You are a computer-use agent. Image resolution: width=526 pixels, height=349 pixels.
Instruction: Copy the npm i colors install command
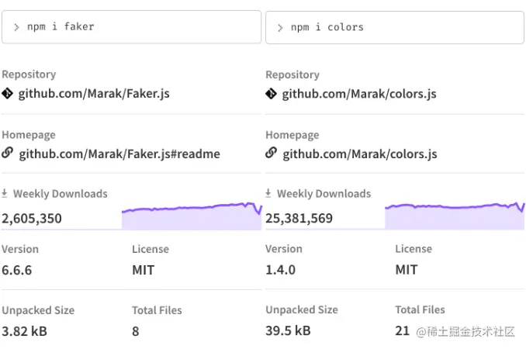point(395,27)
